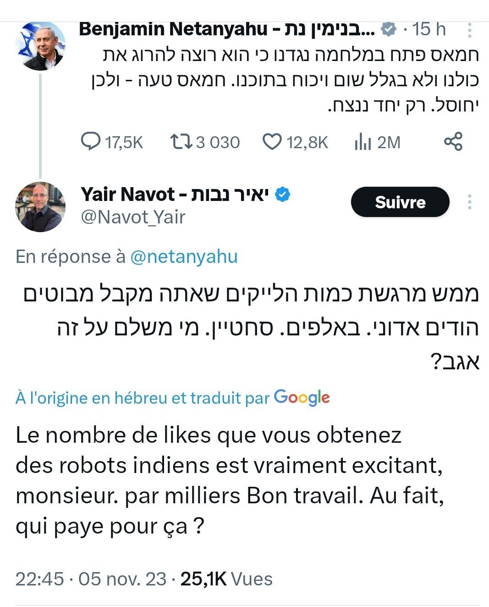Open the @Navot_Yair handle
The height and width of the screenshot is (607, 489).
click(133, 217)
